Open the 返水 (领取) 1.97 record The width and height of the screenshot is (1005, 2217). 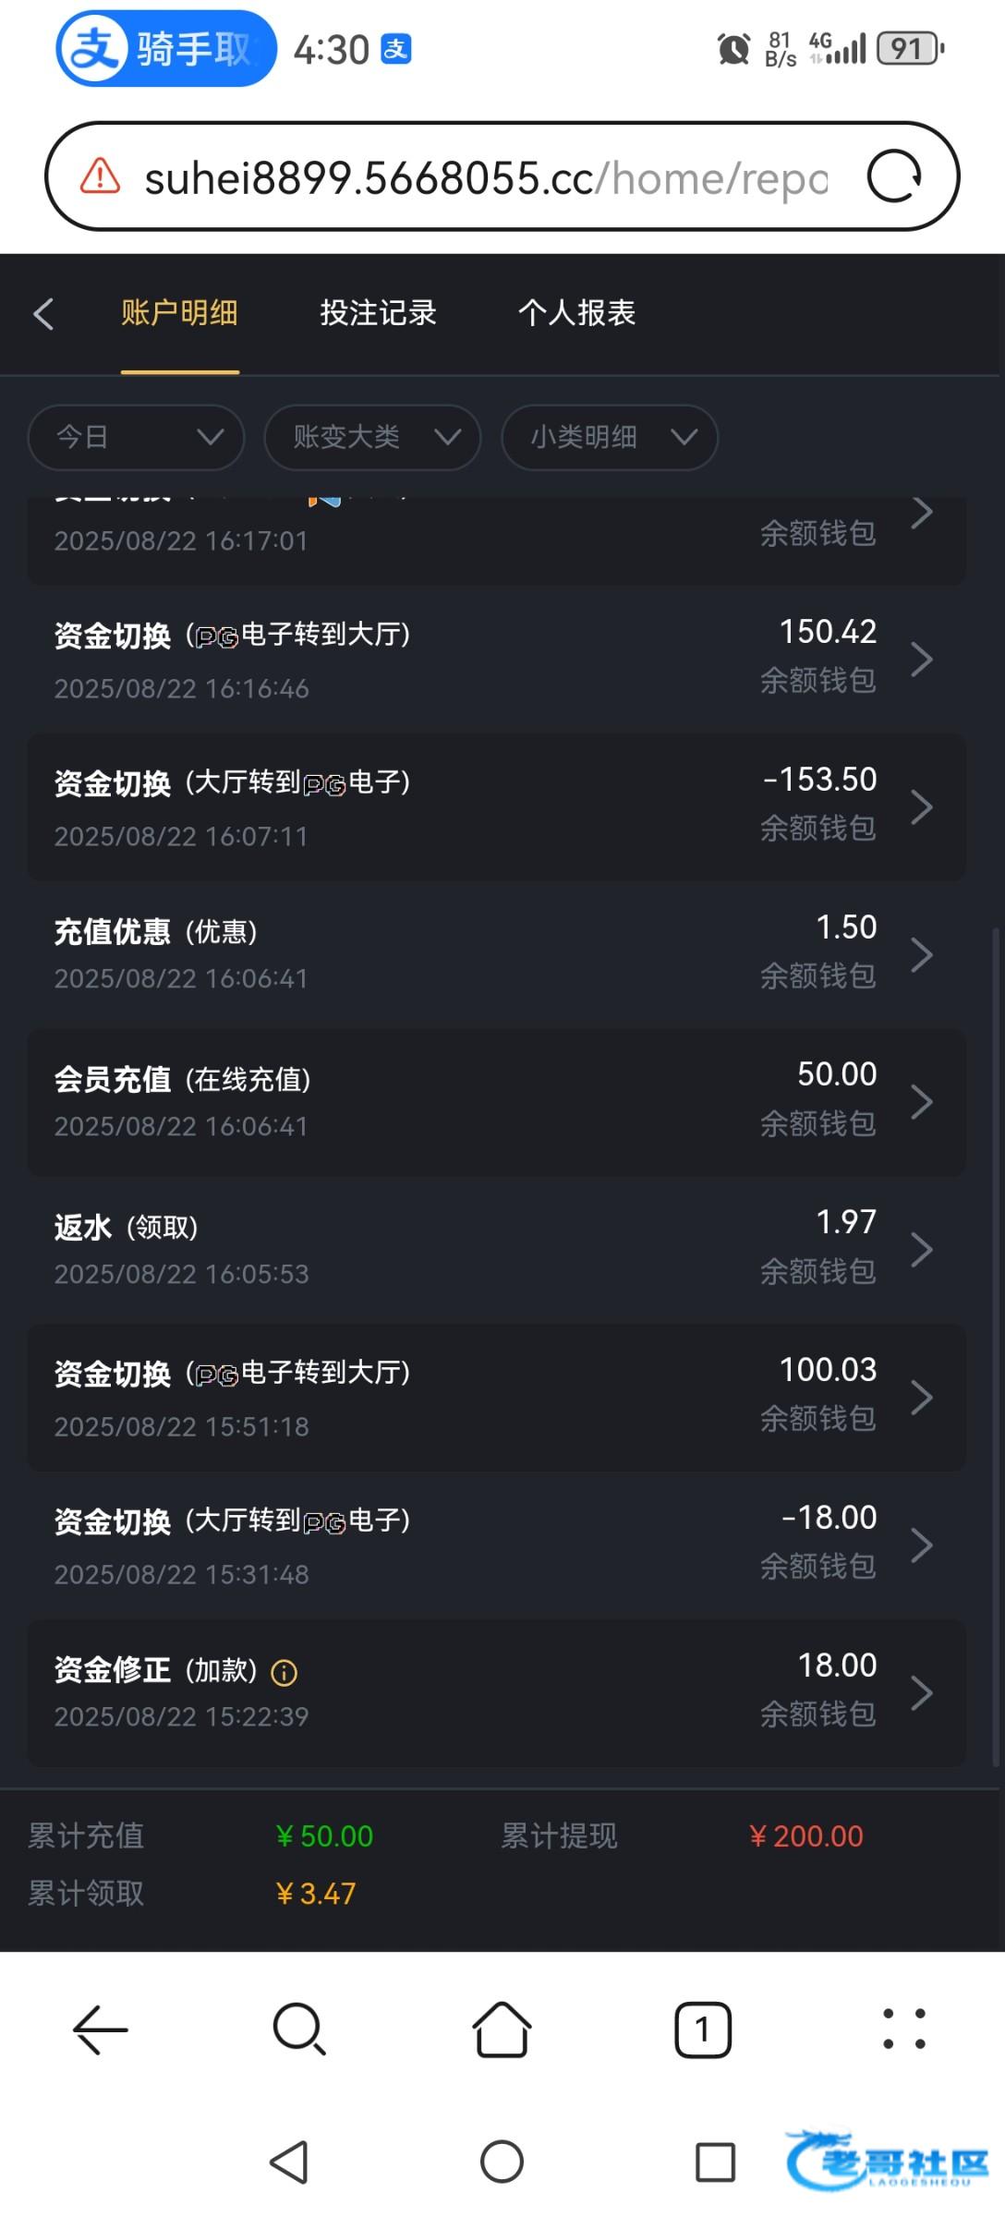(496, 1250)
